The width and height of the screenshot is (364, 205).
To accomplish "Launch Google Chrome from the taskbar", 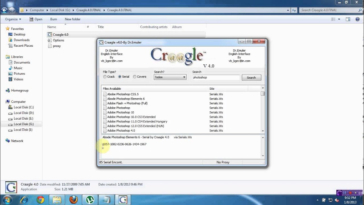I will point(40,200).
